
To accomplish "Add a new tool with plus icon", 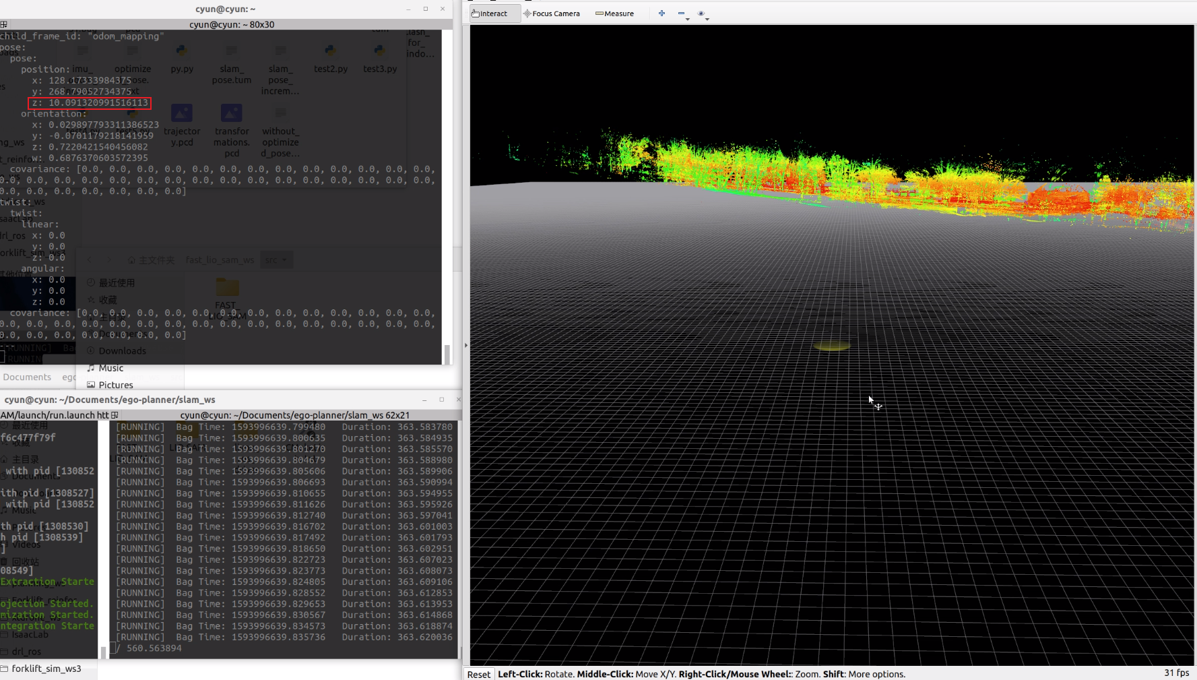I will tap(661, 13).
